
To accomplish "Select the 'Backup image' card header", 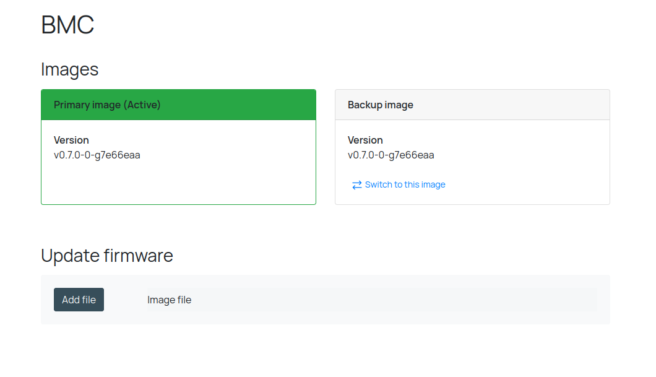I will [x=472, y=105].
